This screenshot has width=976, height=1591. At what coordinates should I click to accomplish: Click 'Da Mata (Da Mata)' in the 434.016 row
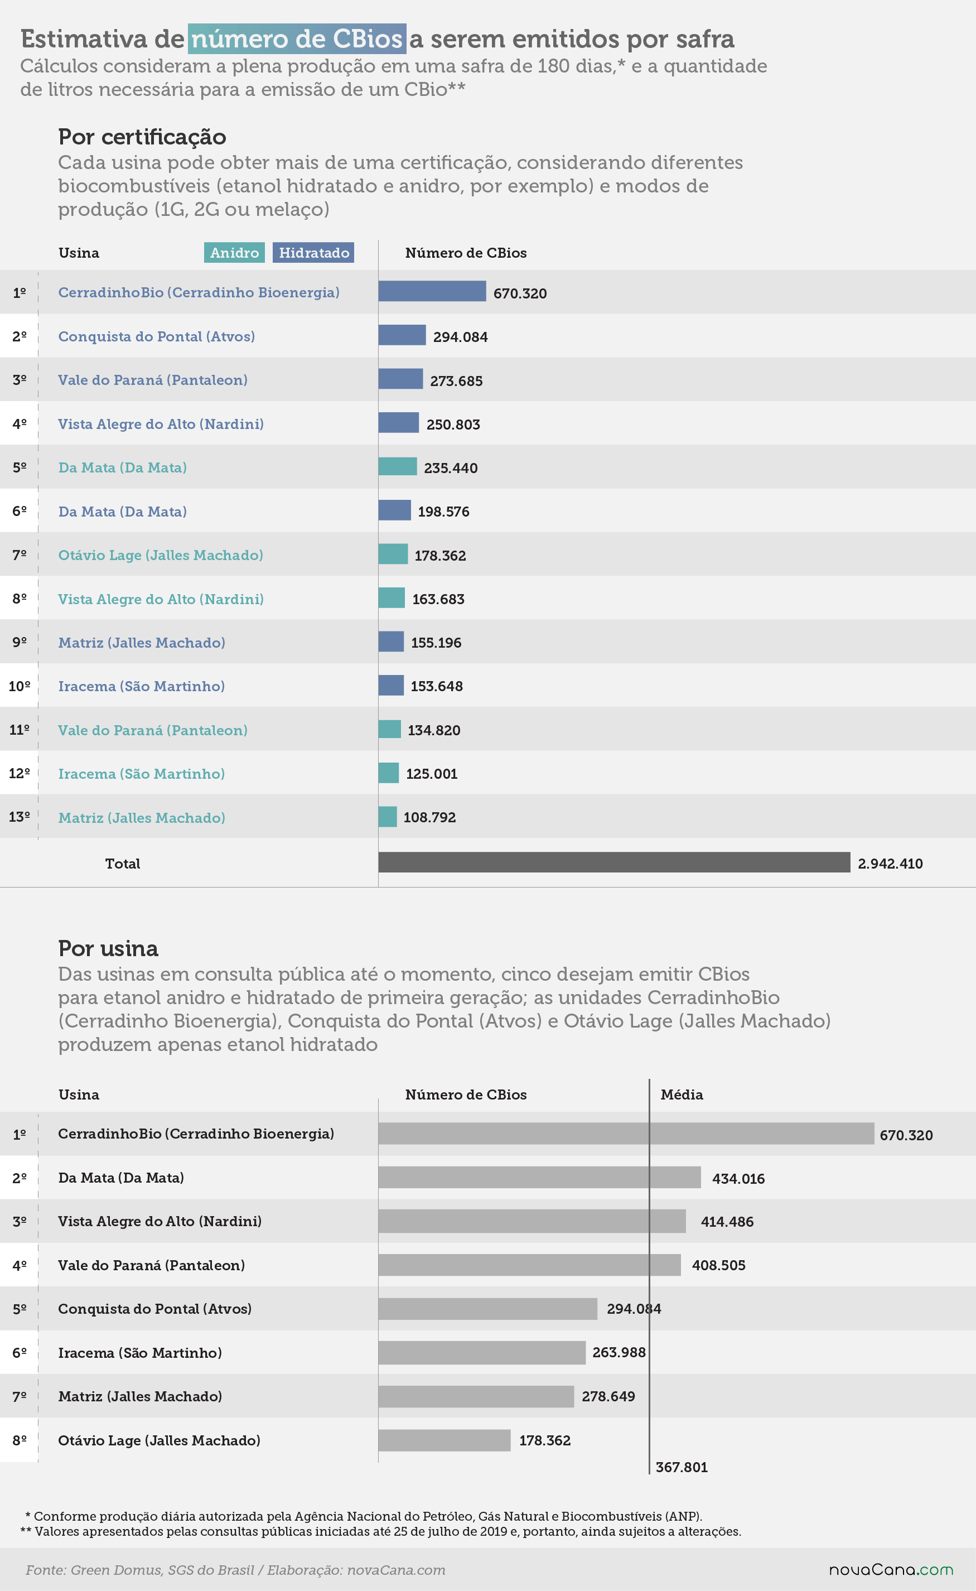coord(122,1178)
